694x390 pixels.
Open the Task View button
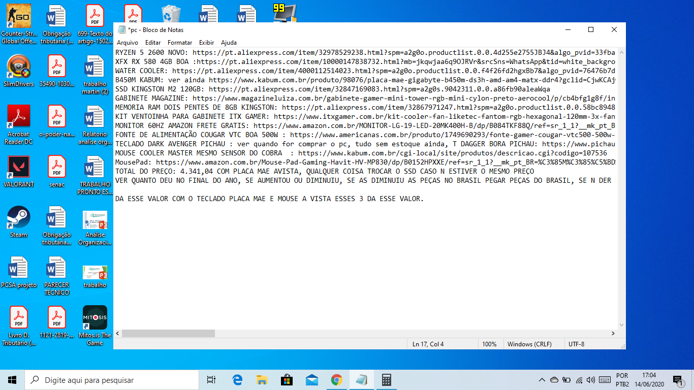coord(211,380)
